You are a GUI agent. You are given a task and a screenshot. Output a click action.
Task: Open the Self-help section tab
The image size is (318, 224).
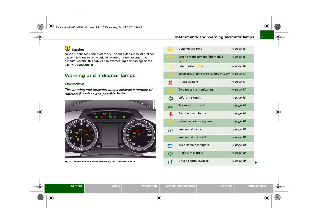pos(215,189)
